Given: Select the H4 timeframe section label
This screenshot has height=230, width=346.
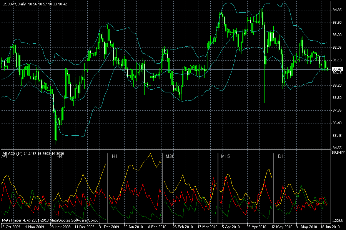Looking at the screenshot, I should [x=60, y=156].
